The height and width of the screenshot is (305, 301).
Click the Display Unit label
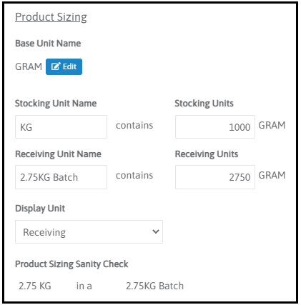tap(40, 209)
